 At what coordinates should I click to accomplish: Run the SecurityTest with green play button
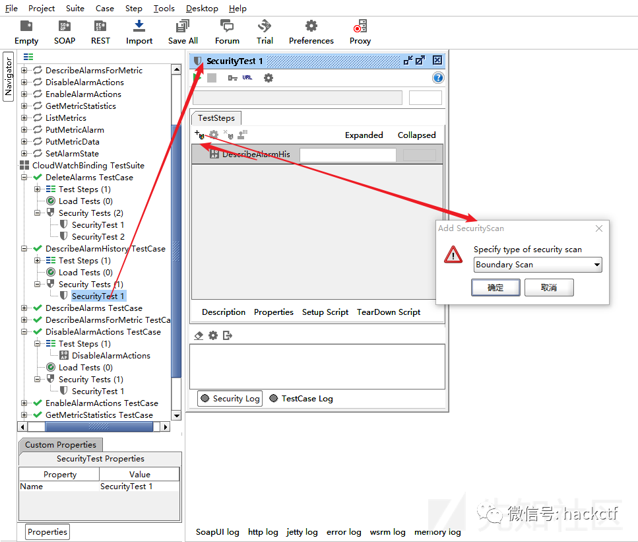coord(197,78)
